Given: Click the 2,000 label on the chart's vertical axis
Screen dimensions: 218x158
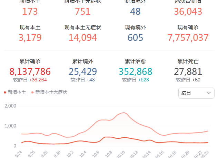Looking at the screenshot, I should point(10,106).
